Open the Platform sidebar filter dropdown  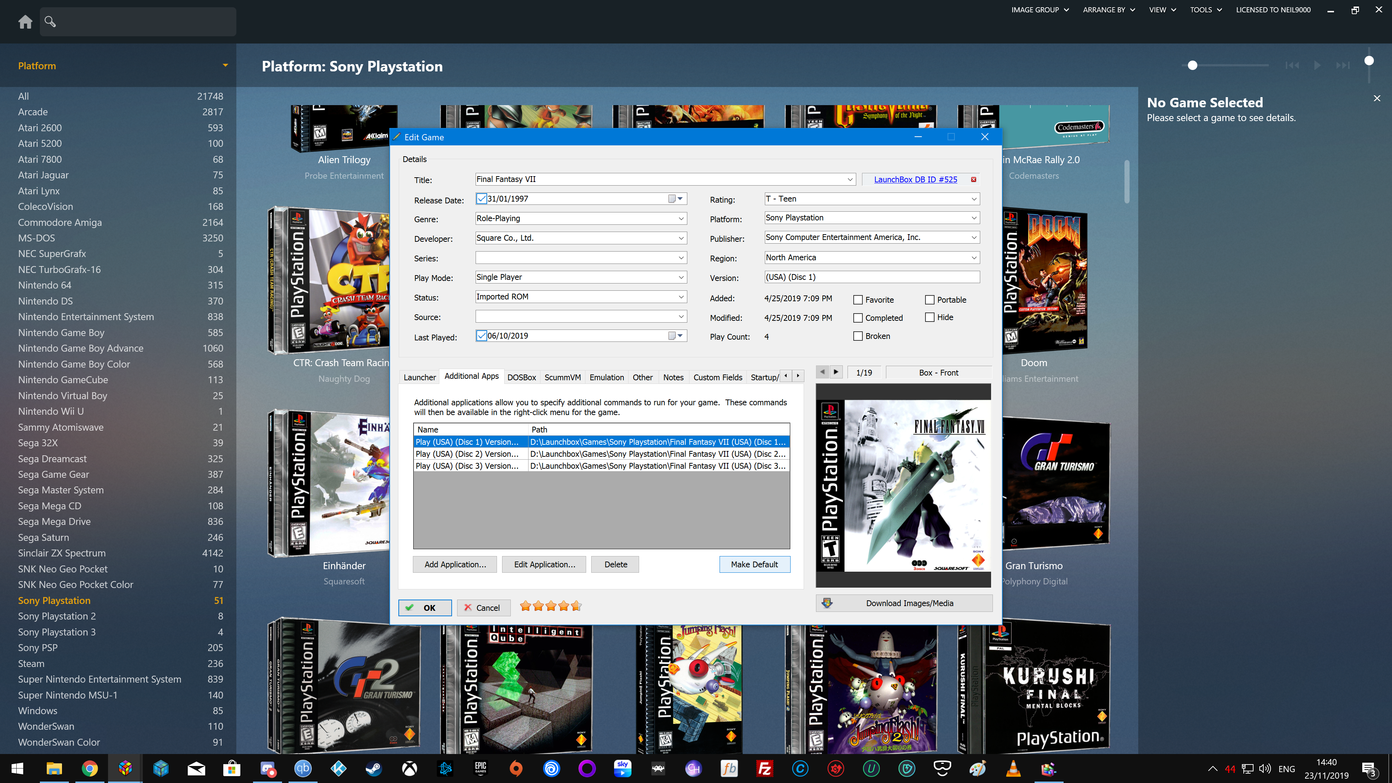tap(225, 65)
